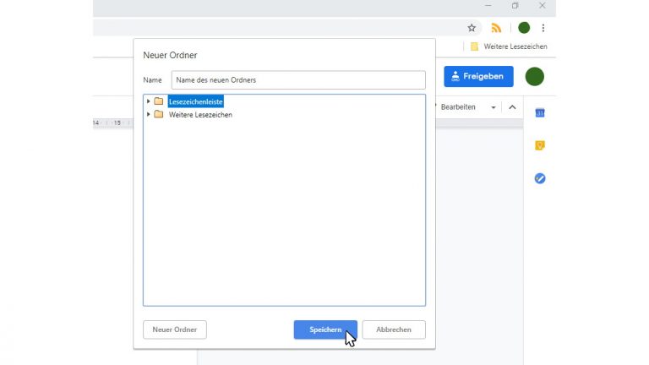Click the Speichern button

click(x=325, y=330)
